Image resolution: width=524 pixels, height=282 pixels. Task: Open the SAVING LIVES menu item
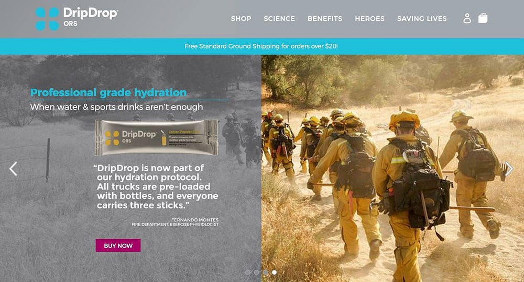point(422,19)
